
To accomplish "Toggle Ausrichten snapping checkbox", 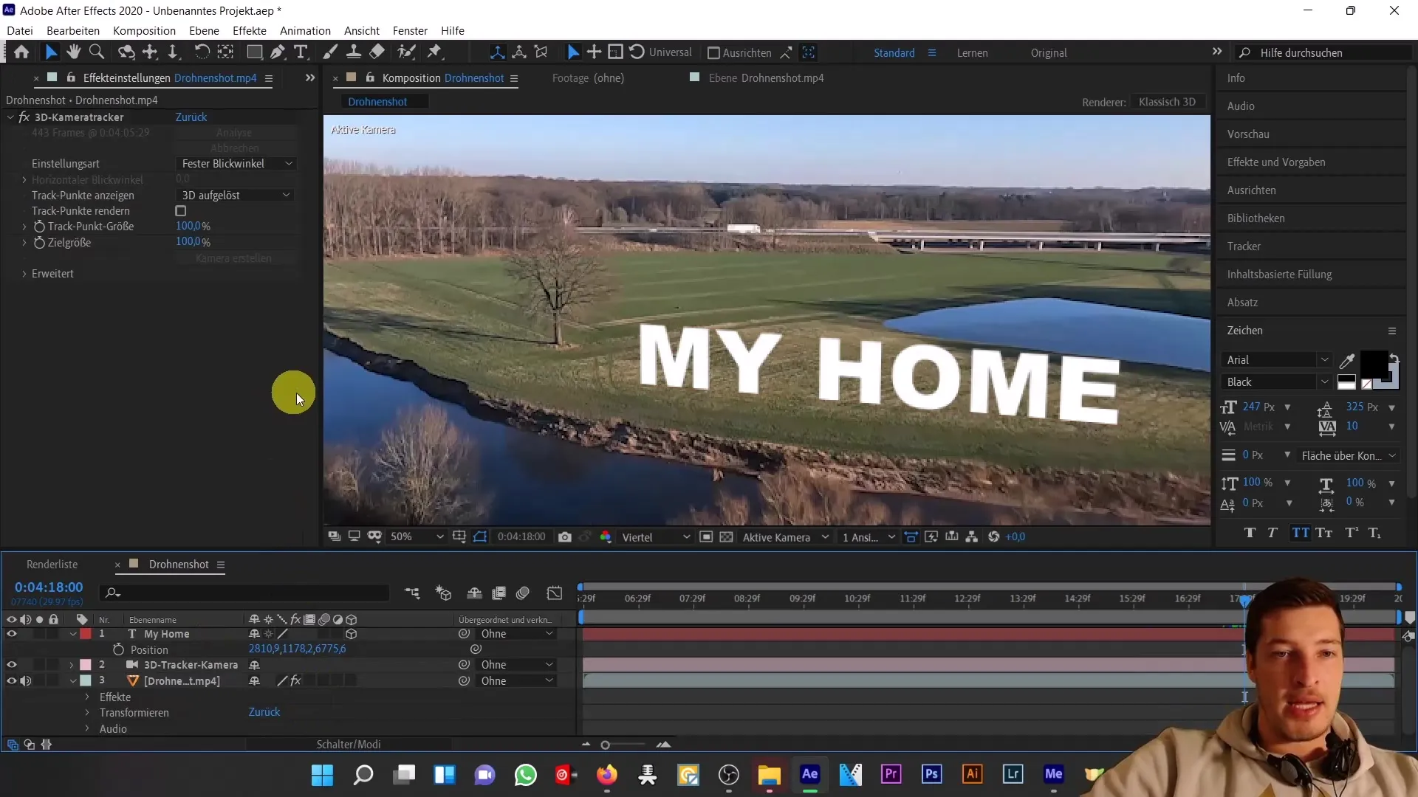I will (713, 53).
